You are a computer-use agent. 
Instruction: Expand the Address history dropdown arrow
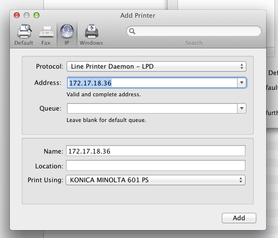point(242,82)
